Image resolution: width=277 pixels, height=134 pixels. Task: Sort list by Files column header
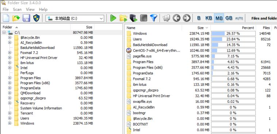pos(264,28)
